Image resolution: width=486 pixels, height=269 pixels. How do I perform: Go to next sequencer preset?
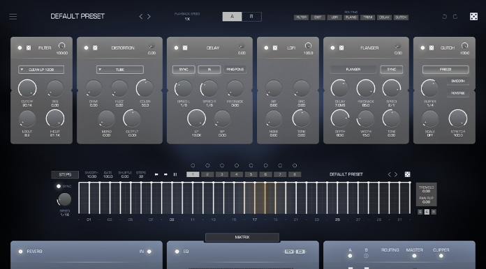[396, 174]
